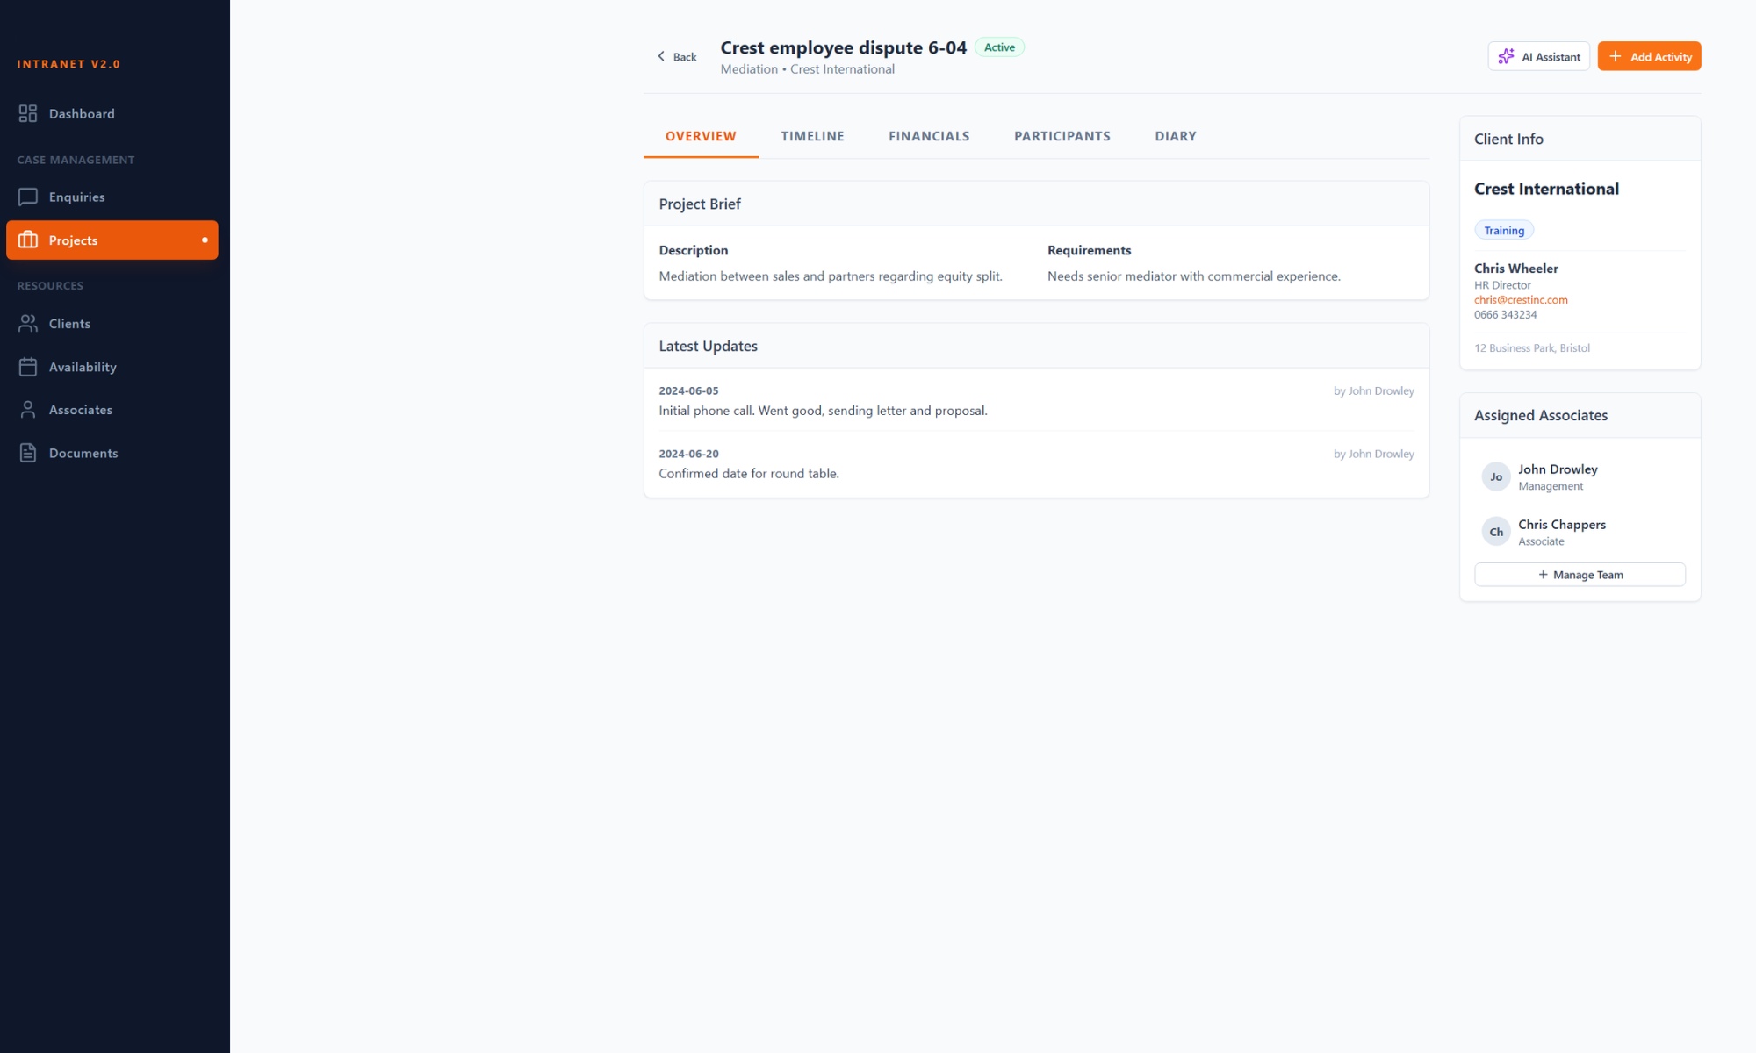Click the Dashboard grid icon
The height and width of the screenshot is (1053, 1756).
tap(28, 113)
